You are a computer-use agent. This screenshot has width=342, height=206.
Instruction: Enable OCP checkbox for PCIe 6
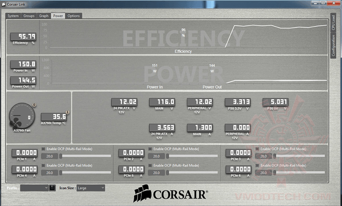click(x=257, y=165)
